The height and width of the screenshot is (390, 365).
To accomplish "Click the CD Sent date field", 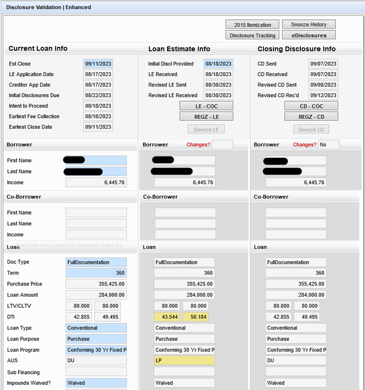I will [x=323, y=64].
